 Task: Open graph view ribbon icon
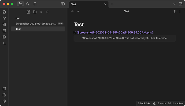4,18
